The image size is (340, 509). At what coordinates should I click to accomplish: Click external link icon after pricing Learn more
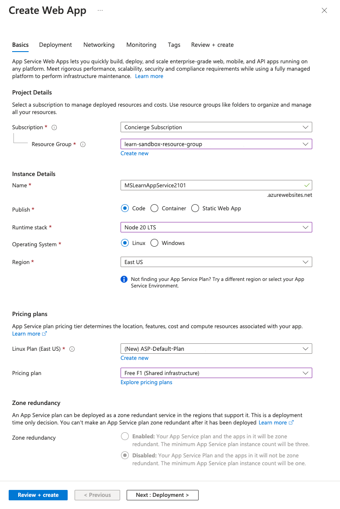tap(44, 334)
